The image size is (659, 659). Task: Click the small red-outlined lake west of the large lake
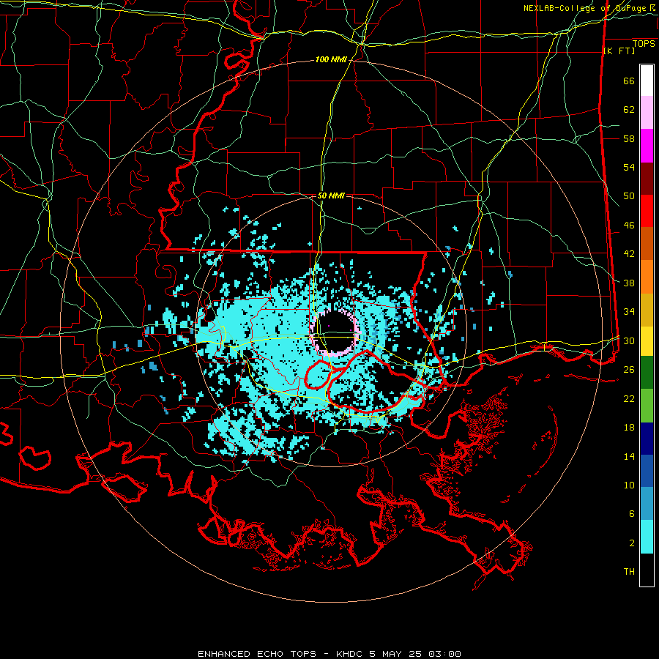click(319, 376)
